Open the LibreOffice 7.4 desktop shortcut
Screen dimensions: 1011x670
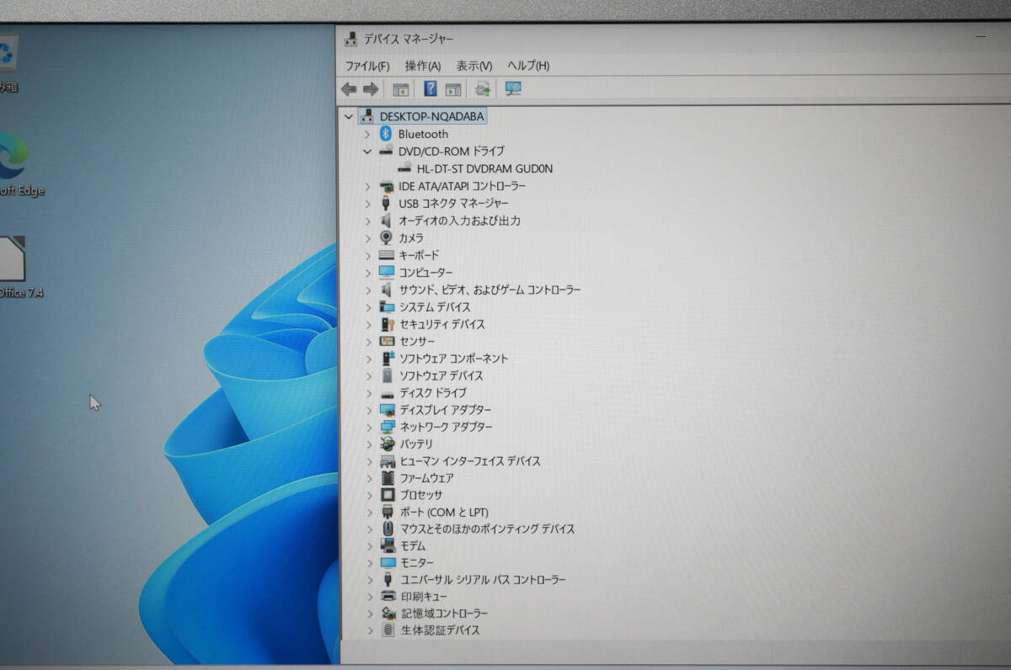click(15, 267)
